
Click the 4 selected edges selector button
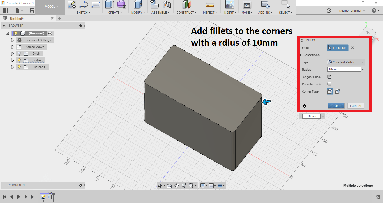(338, 48)
